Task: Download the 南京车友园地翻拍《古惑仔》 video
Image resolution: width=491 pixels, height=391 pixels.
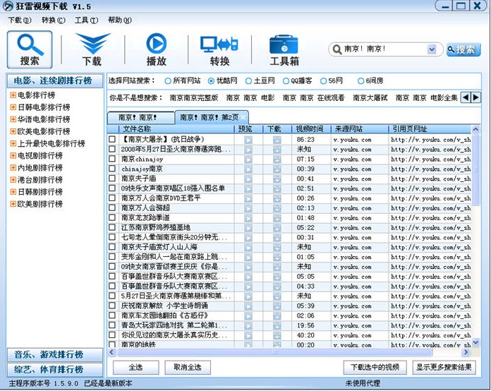Action: [277, 315]
